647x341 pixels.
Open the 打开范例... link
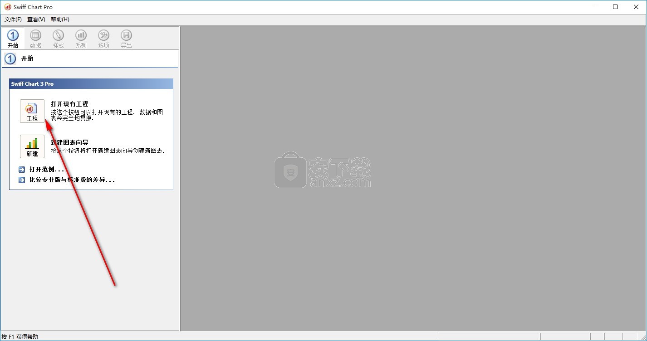[47, 170]
